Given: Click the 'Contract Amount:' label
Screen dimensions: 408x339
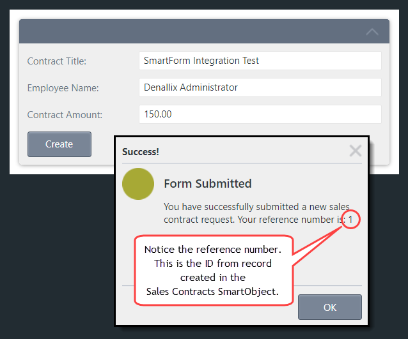Looking at the screenshot, I should 65,115.
